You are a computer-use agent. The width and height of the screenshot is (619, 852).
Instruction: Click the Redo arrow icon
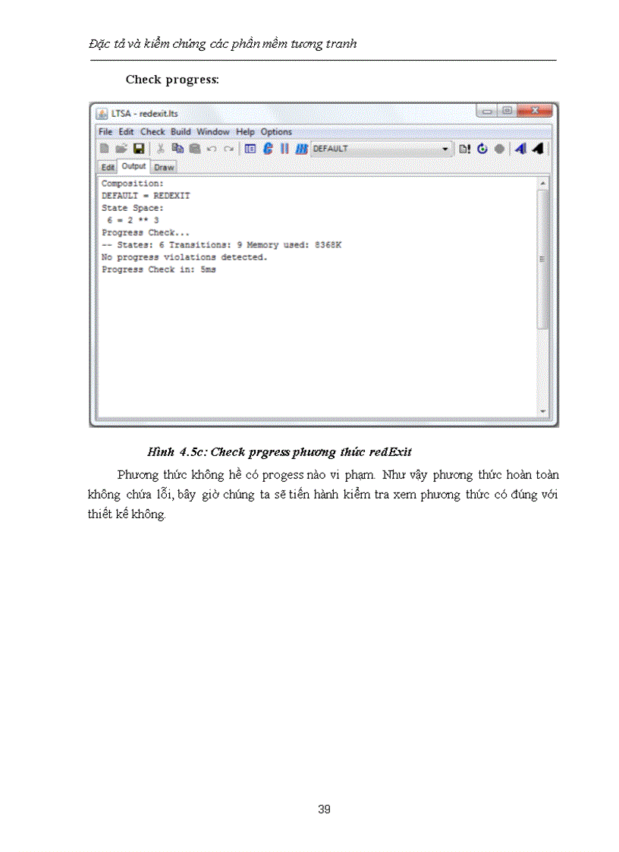(228, 149)
